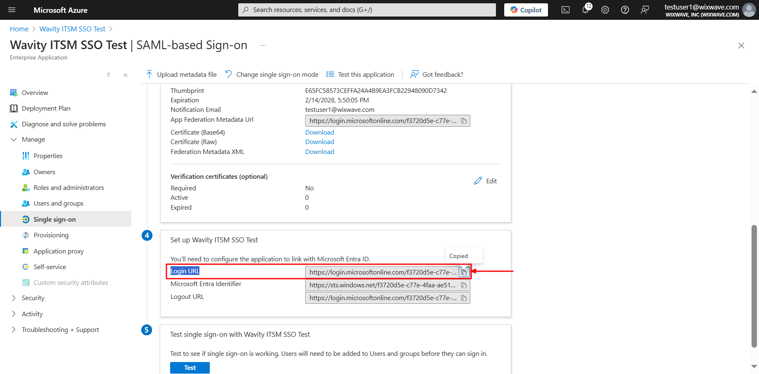Viewport: 759px width, 374px height.
Task: Change single sign-on mode
Action: tap(272, 74)
